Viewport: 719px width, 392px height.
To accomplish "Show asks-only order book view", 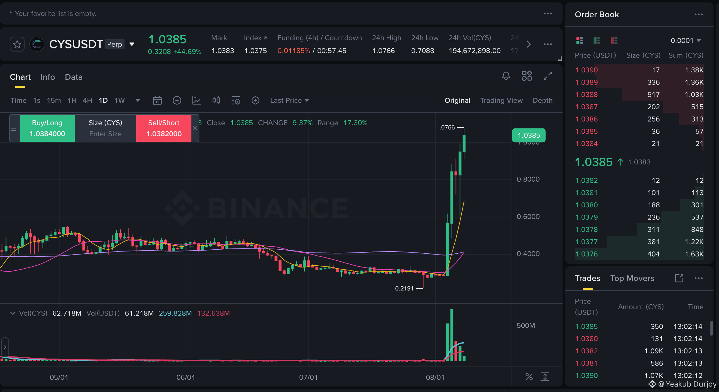I will 614,40.
